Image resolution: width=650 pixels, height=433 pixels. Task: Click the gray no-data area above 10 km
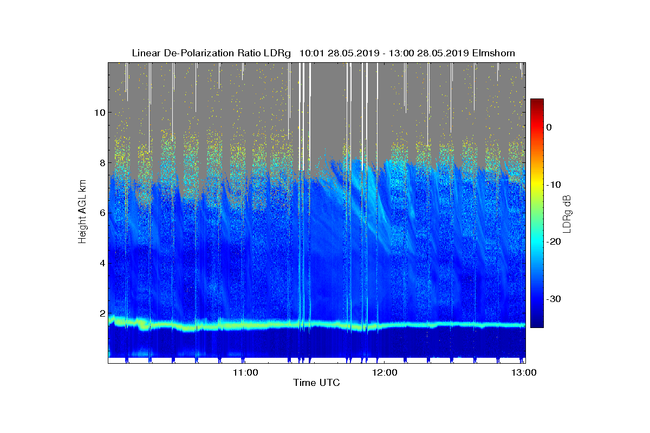pyautogui.click(x=325, y=92)
